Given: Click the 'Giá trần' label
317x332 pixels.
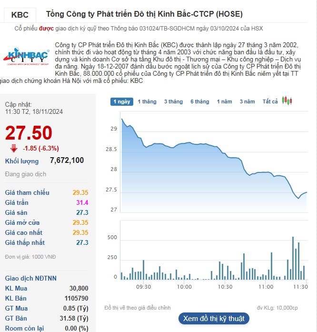Looking at the screenshot, I should 17,202.
